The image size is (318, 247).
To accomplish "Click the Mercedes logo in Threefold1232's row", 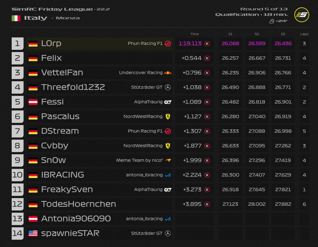I will (168, 87).
